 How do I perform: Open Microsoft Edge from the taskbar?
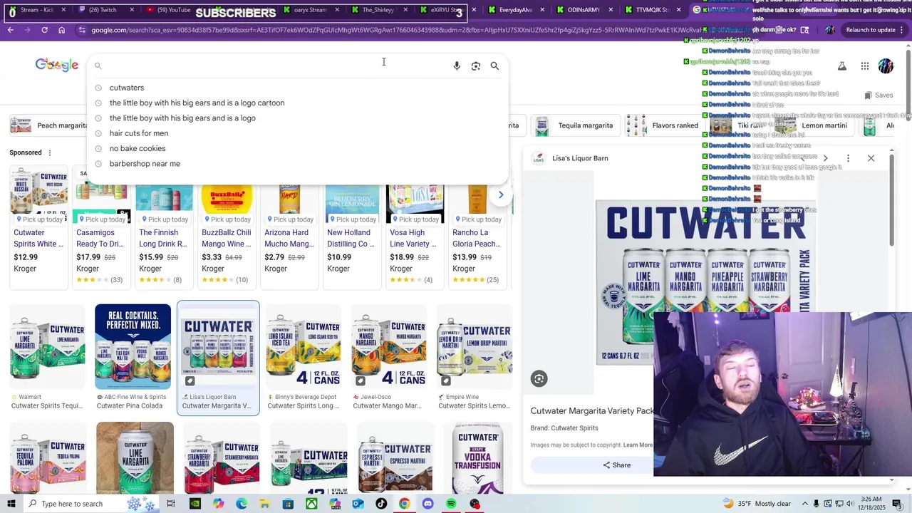(242, 504)
